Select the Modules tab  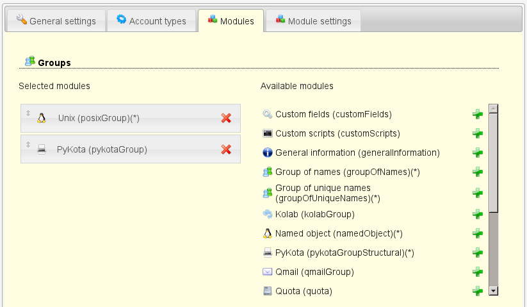231,21
